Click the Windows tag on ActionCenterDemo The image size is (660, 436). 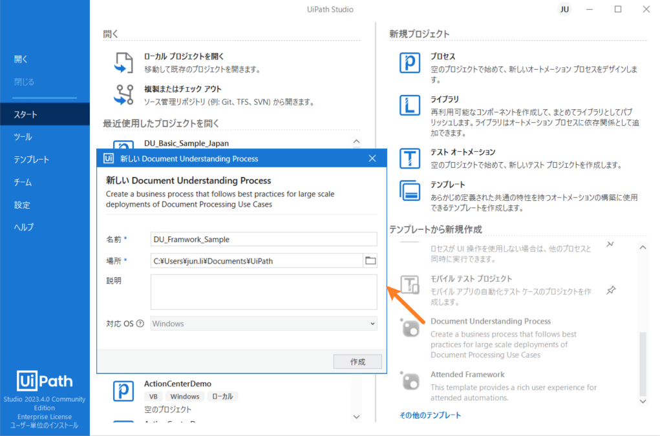point(185,397)
